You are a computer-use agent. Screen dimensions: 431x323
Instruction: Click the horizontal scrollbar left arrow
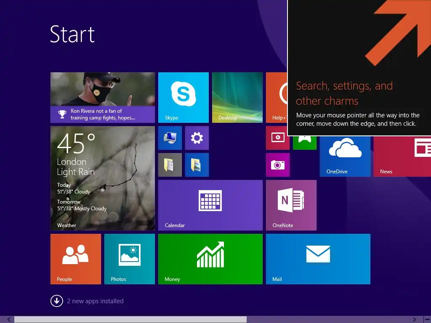pos(9,320)
